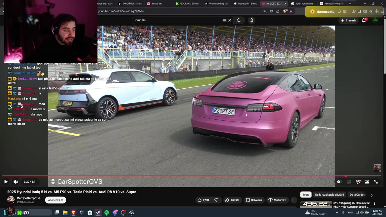Image resolution: width=386 pixels, height=217 pixels.
Task: Save video using Salvează button
Action: [254, 200]
